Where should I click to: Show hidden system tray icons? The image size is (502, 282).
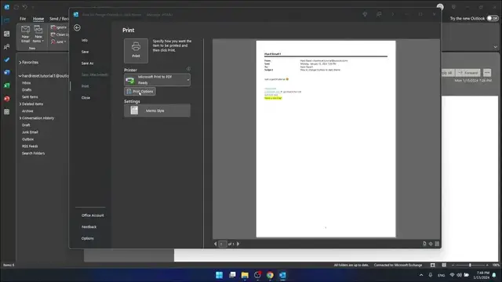(421, 275)
